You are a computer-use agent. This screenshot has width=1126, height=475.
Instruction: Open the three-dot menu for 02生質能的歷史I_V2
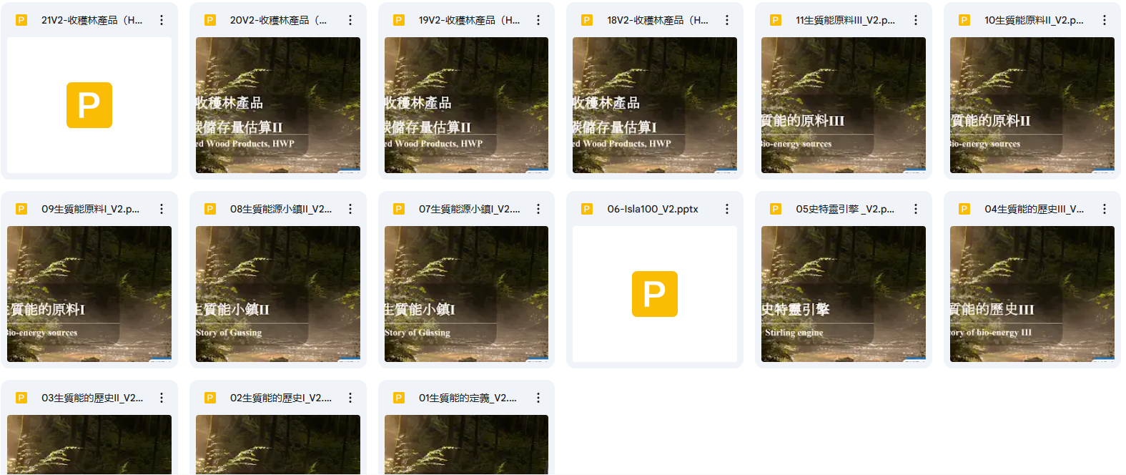pyautogui.click(x=350, y=398)
